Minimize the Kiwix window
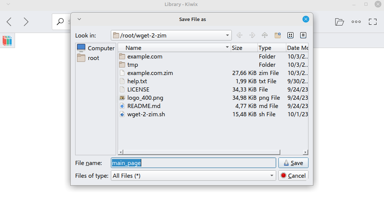Viewport: 384px width, 210px height. pyautogui.click(x=354, y=4)
